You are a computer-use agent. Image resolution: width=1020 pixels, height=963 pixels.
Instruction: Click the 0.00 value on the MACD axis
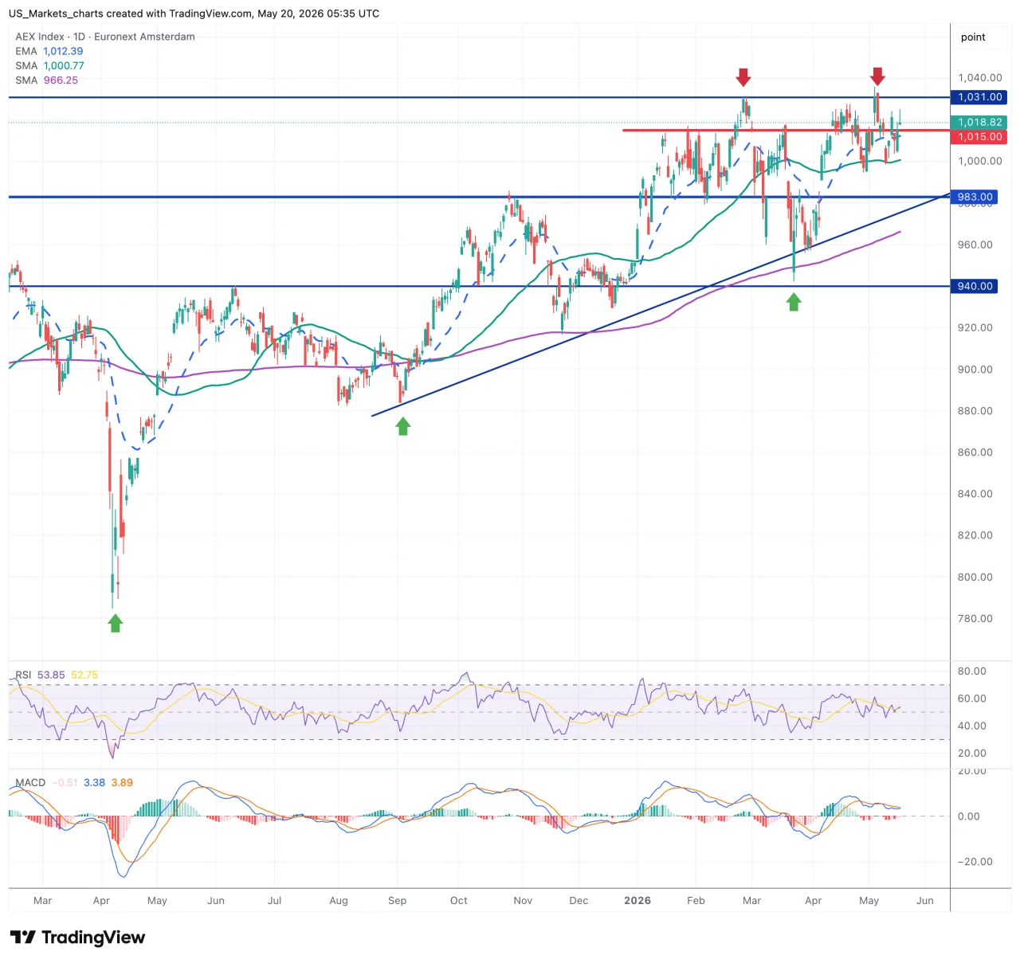[968, 816]
